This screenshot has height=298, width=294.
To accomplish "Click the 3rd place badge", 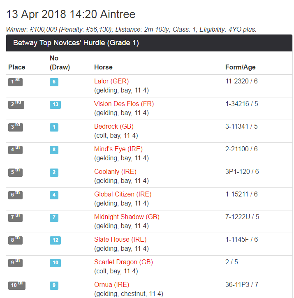I will [x=15, y=127].
